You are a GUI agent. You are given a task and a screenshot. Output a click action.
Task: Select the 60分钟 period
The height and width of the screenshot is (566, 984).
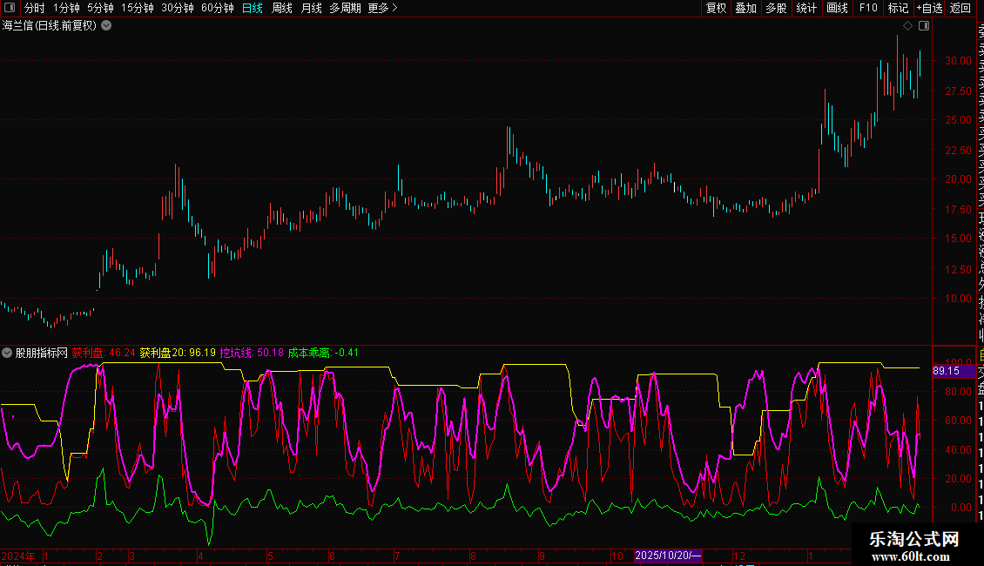(218, 8)
